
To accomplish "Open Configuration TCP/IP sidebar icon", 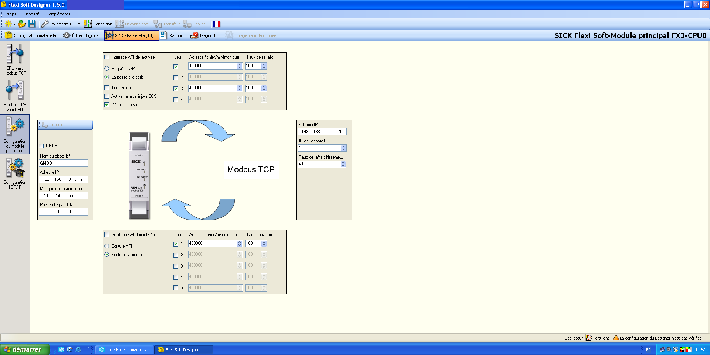I will tap(15, 173).
